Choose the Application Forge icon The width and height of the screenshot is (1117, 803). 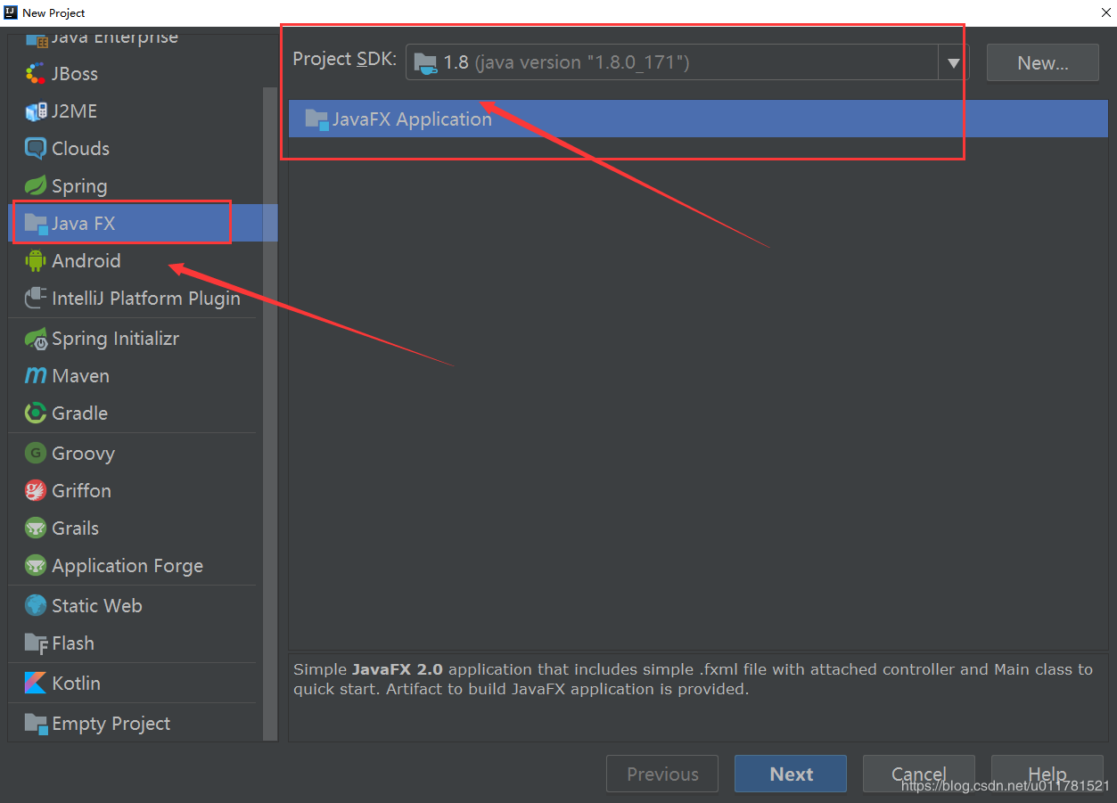(36, 566)
